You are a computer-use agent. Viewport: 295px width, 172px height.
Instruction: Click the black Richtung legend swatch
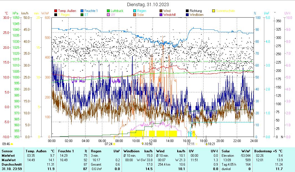(x=187, y=11)
